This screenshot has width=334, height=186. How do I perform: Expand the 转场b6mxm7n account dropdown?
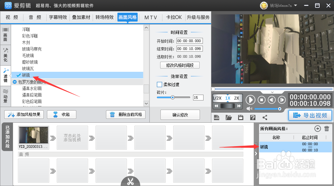click(296, 6)
